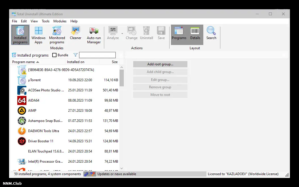Viewport: 299px width, 187px height.
Task: Open the Monitored programs module
Action: [x=57, y=35]
